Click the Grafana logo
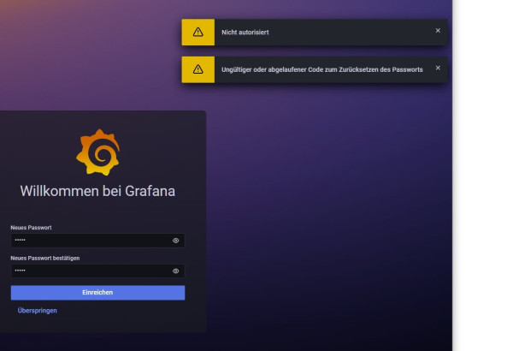513x351 pixels. click(97, 152)
